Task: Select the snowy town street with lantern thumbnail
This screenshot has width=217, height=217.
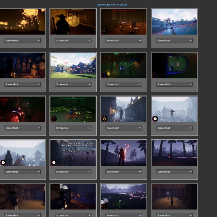Action: [124, 109]
